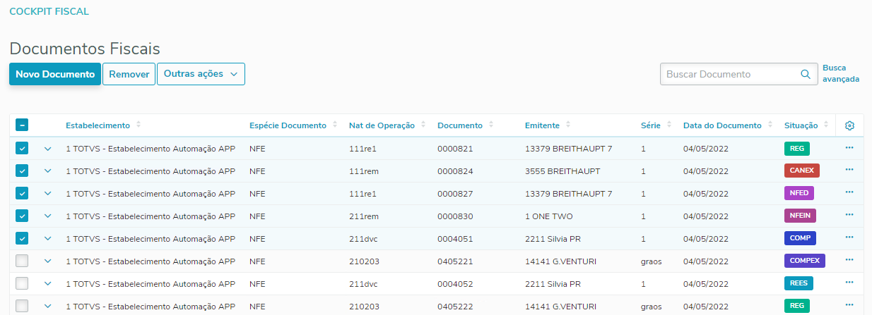Expand details of document 0000821 row

click(48, 149)
